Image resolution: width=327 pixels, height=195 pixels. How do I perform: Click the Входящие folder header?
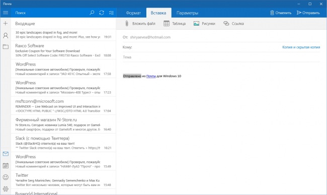pyautogui.click(x=25, y=24)
